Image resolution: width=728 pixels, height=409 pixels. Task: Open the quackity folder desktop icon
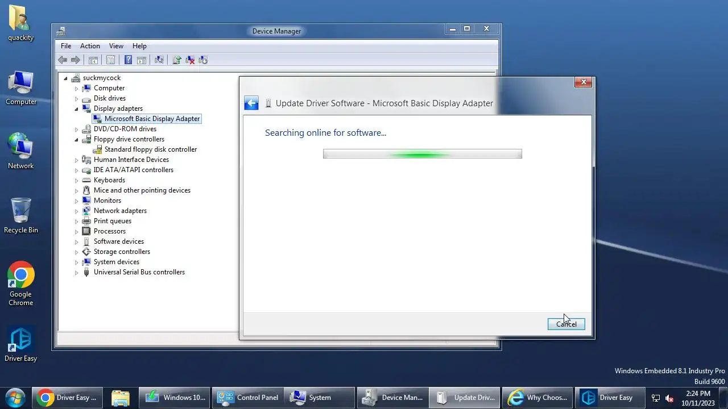[x=21, y=23]
